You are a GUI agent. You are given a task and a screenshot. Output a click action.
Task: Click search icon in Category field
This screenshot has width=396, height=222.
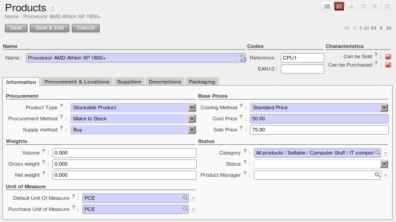[x=377, y=153]
